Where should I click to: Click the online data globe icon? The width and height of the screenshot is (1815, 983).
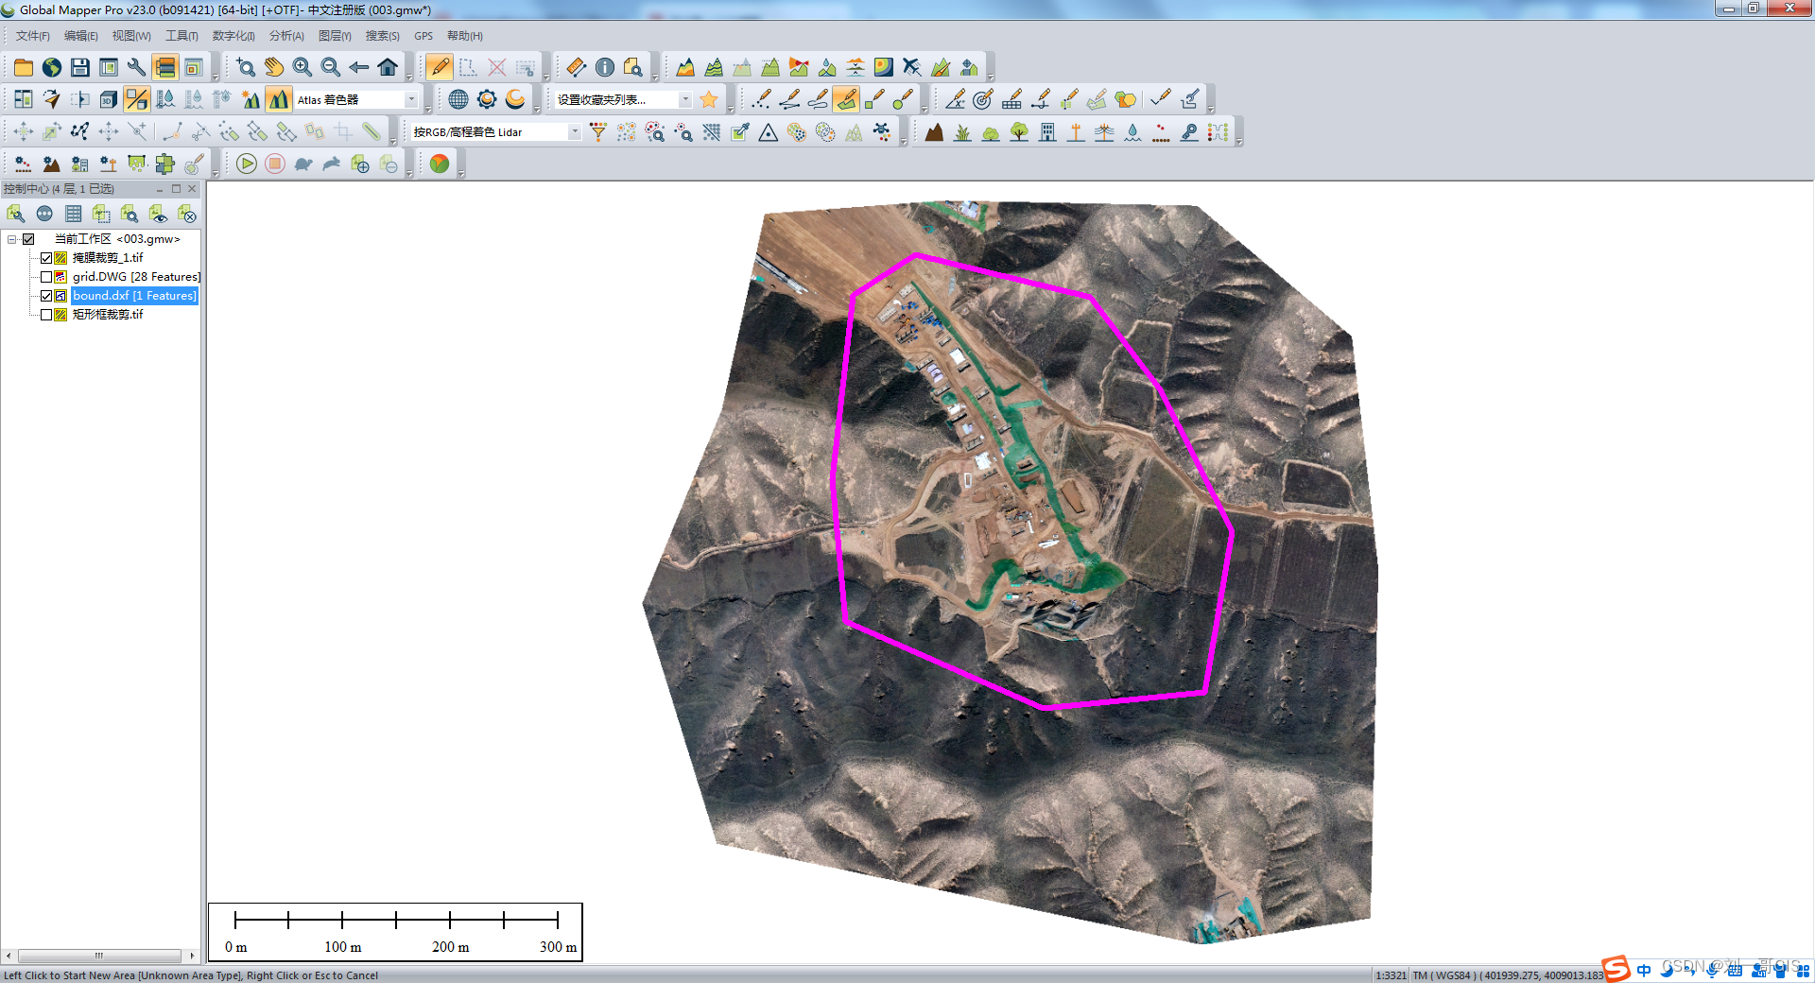click(52, 67)
